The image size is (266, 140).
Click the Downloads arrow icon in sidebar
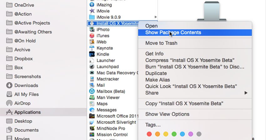9,85
